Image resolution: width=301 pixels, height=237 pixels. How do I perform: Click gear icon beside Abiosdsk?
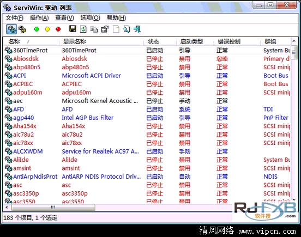tap(8, 59)
